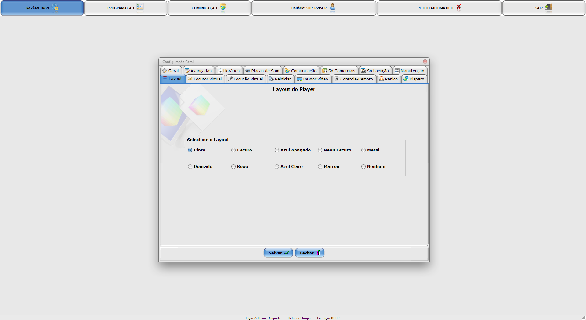Click the user avatar icon beside SUPERVISOR
The width and height of the screenshot is (586, 320).
click(x=333, y=7)
